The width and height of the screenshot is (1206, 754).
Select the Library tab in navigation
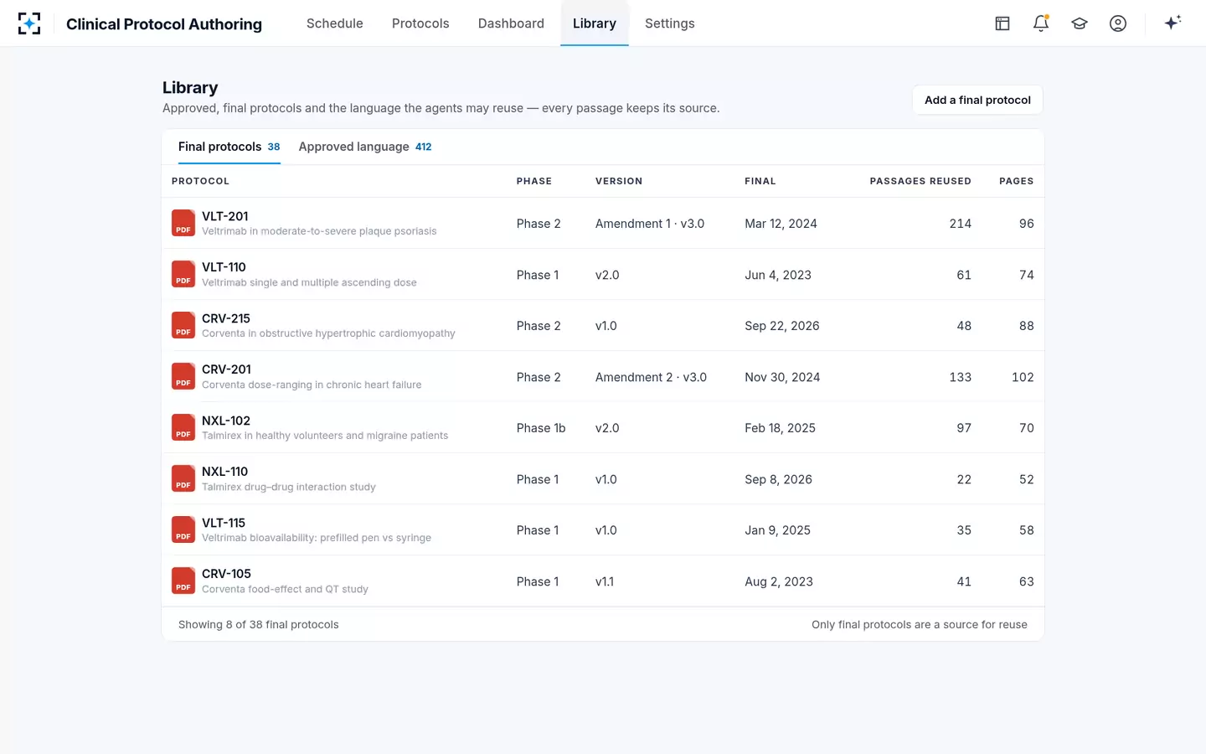[595, 23]
